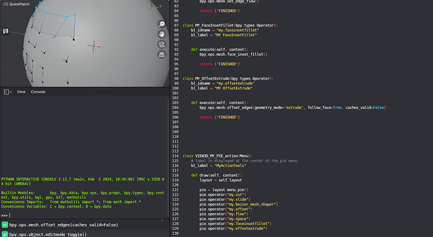The image size is (433, 237).
Task: Click the line bl_label = "MY FaceInsetFillet"
Action: click(223, 35)
